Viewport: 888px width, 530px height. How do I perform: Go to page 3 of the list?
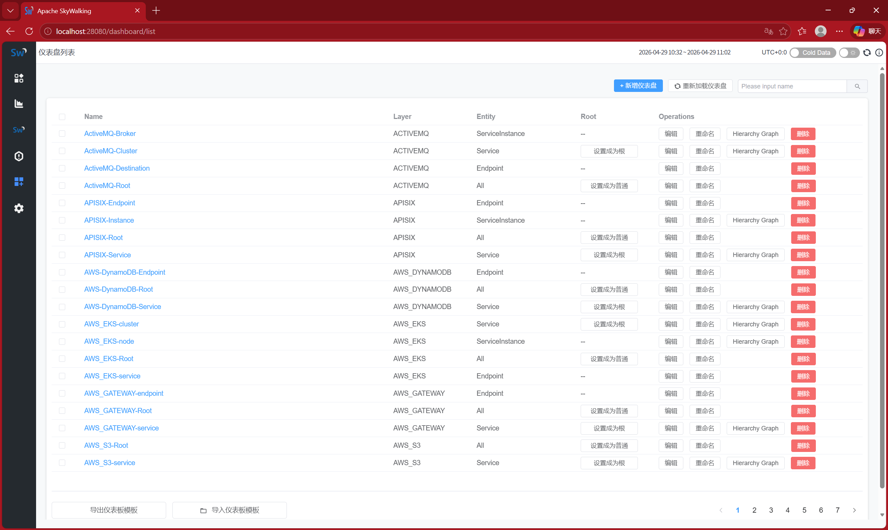click(x=771, y=510)
